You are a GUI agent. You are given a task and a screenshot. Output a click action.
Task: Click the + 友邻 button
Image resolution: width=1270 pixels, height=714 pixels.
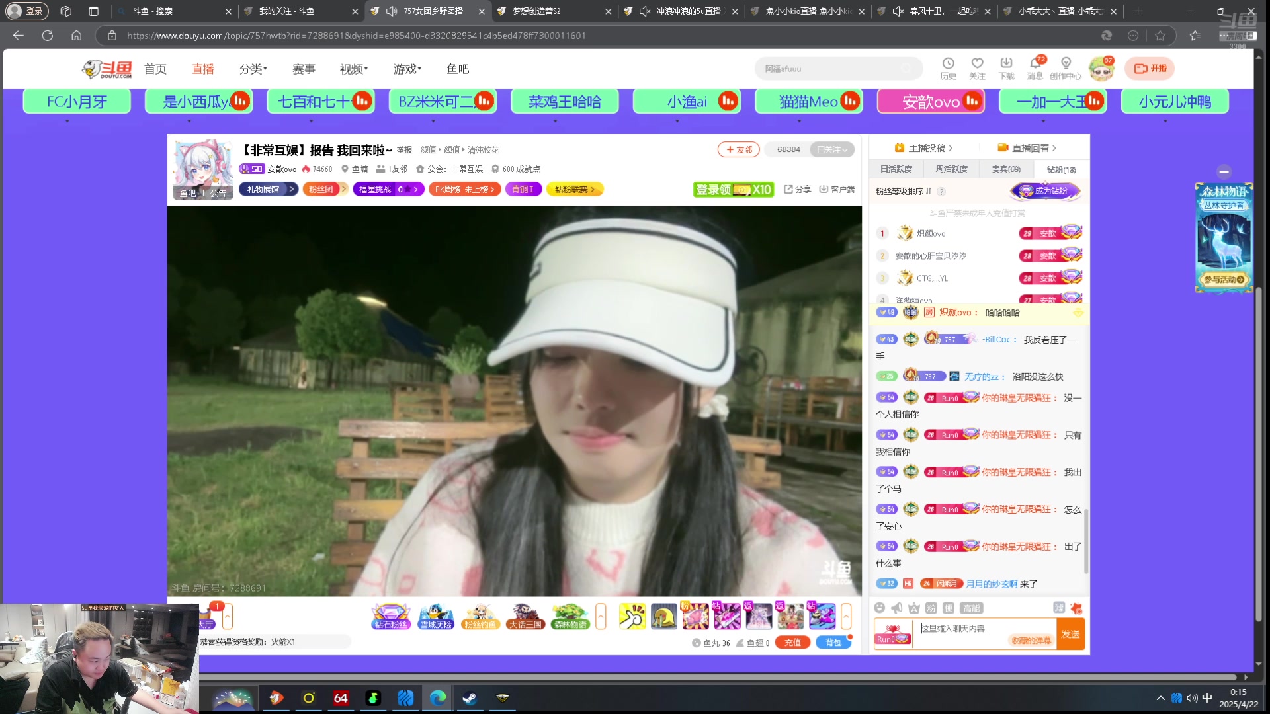click(739, 150)
